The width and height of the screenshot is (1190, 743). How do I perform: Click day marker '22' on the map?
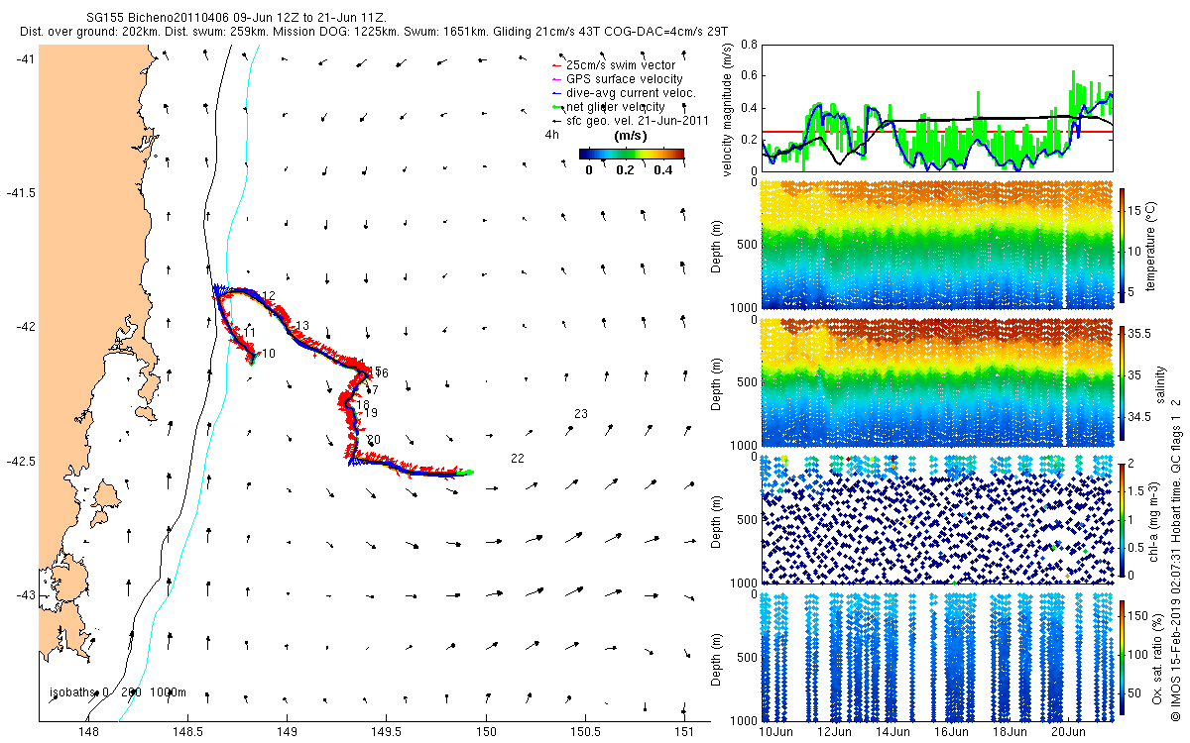click(518, 458)
